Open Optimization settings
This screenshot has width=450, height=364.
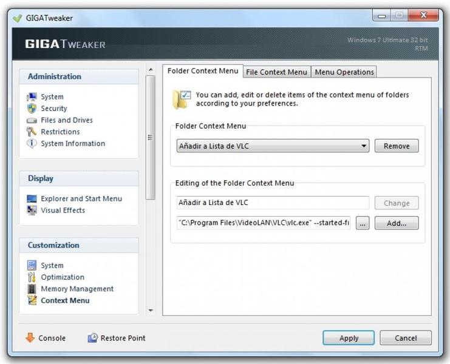point(63,277)
